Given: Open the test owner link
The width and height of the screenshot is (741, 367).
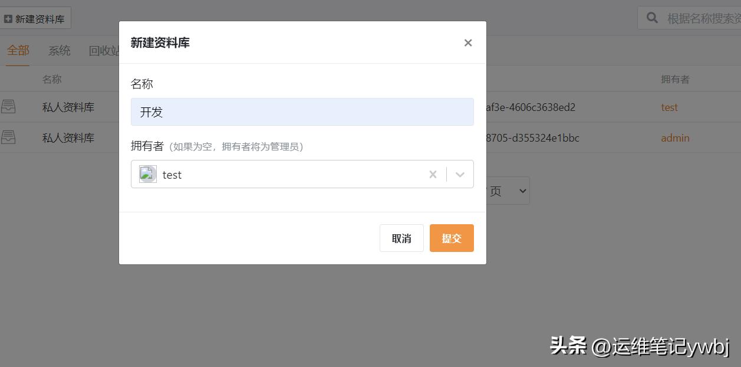Looking at the screenshot, I should 669,107.
